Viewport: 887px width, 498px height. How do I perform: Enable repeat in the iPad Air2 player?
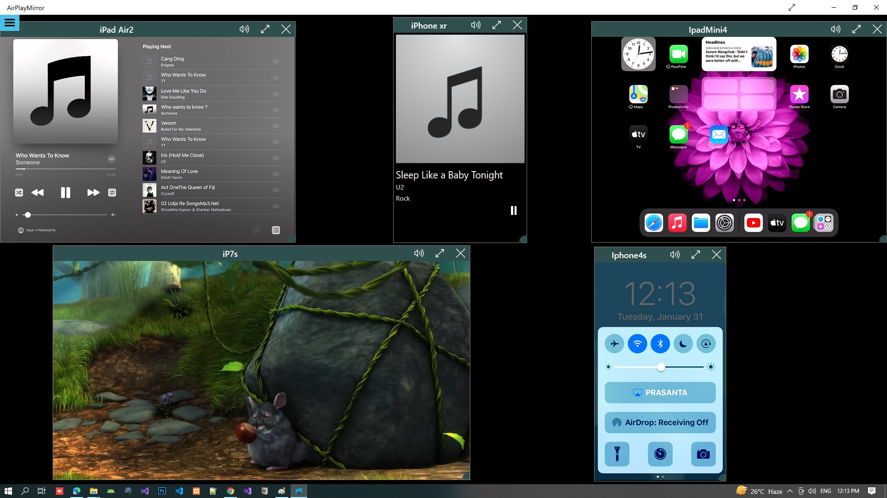112,193
